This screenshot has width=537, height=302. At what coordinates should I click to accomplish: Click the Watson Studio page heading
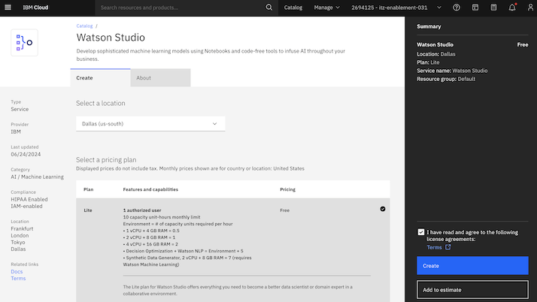coord(111,38)
